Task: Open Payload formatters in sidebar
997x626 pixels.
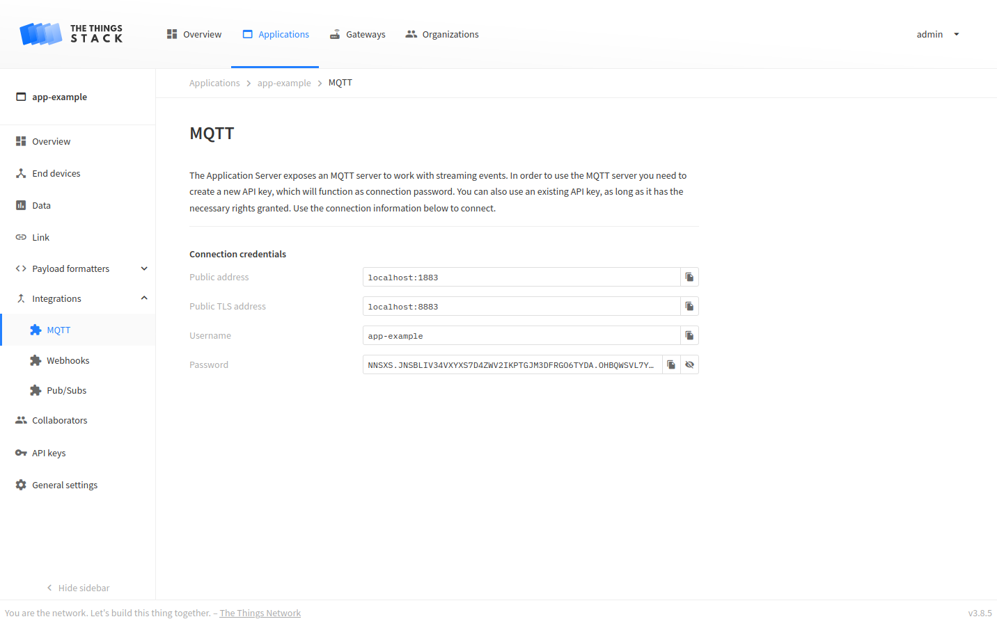Action: (70, 268)
